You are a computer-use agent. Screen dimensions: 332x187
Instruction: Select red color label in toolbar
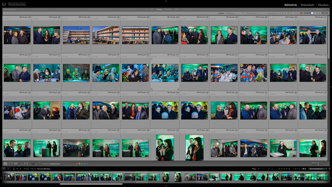pos(77,164)
